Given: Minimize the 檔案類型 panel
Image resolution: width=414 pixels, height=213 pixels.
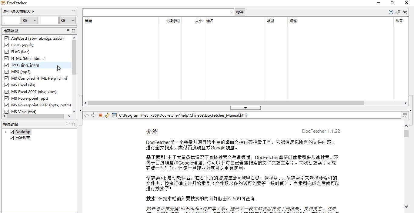Looking at the screenshot, I should [x=68, y=30].
